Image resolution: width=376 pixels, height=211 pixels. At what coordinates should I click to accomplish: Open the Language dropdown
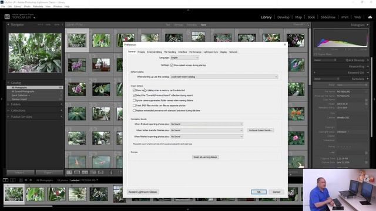pos(184,57)
